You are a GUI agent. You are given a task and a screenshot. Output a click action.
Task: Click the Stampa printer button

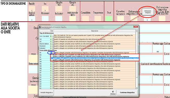click(x=113, y=93)
